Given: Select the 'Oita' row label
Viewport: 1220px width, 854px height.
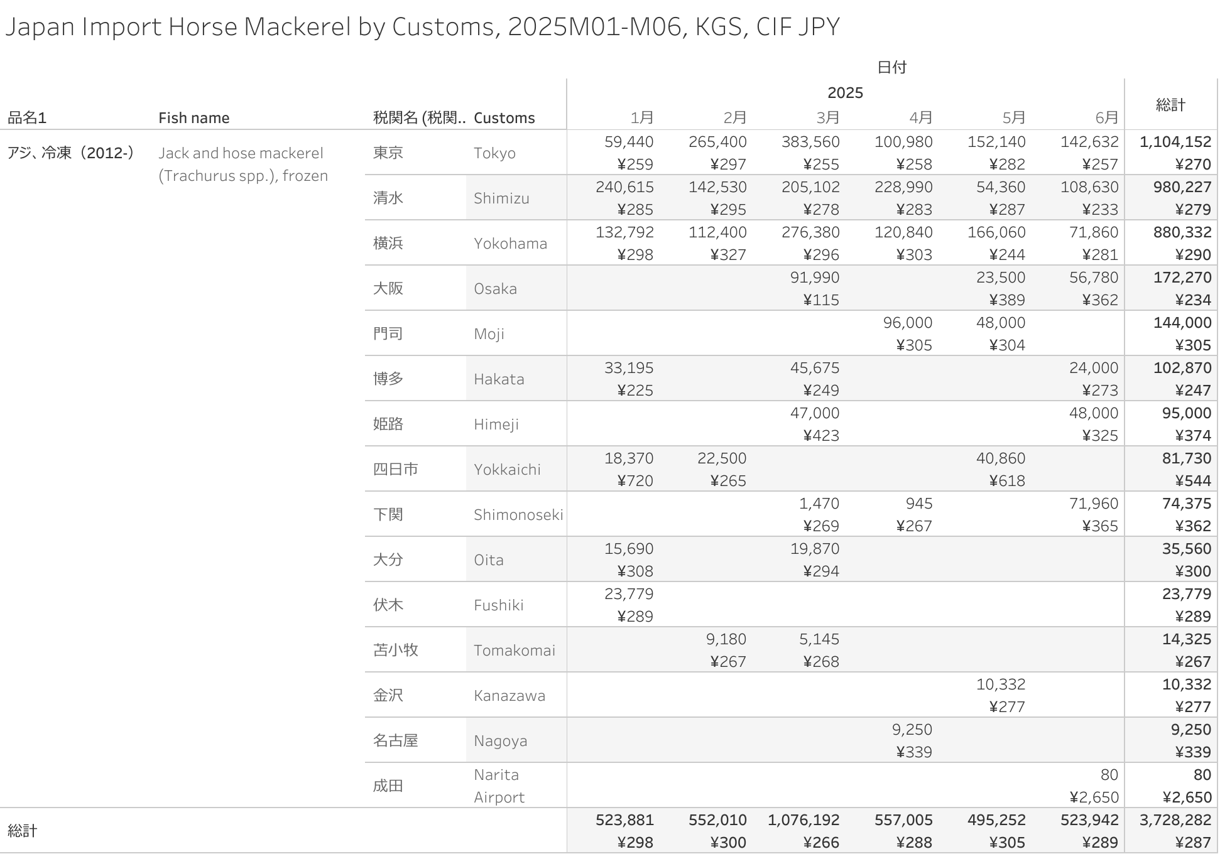Looking at the screenshot, I should (x=489, y=559).
